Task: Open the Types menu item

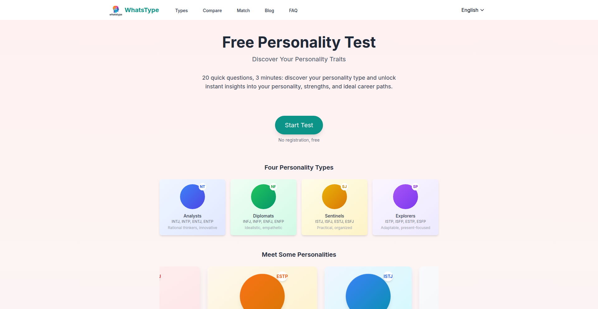Action: coord(182,10)
